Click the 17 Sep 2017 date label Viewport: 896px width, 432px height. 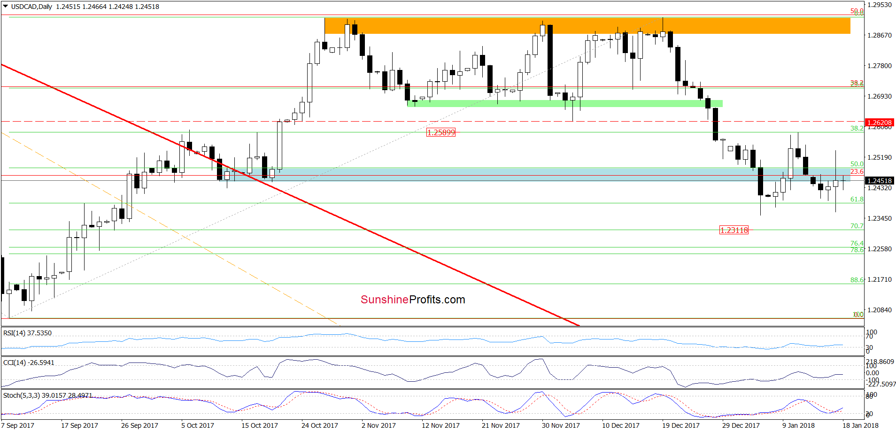click(79, 425)
